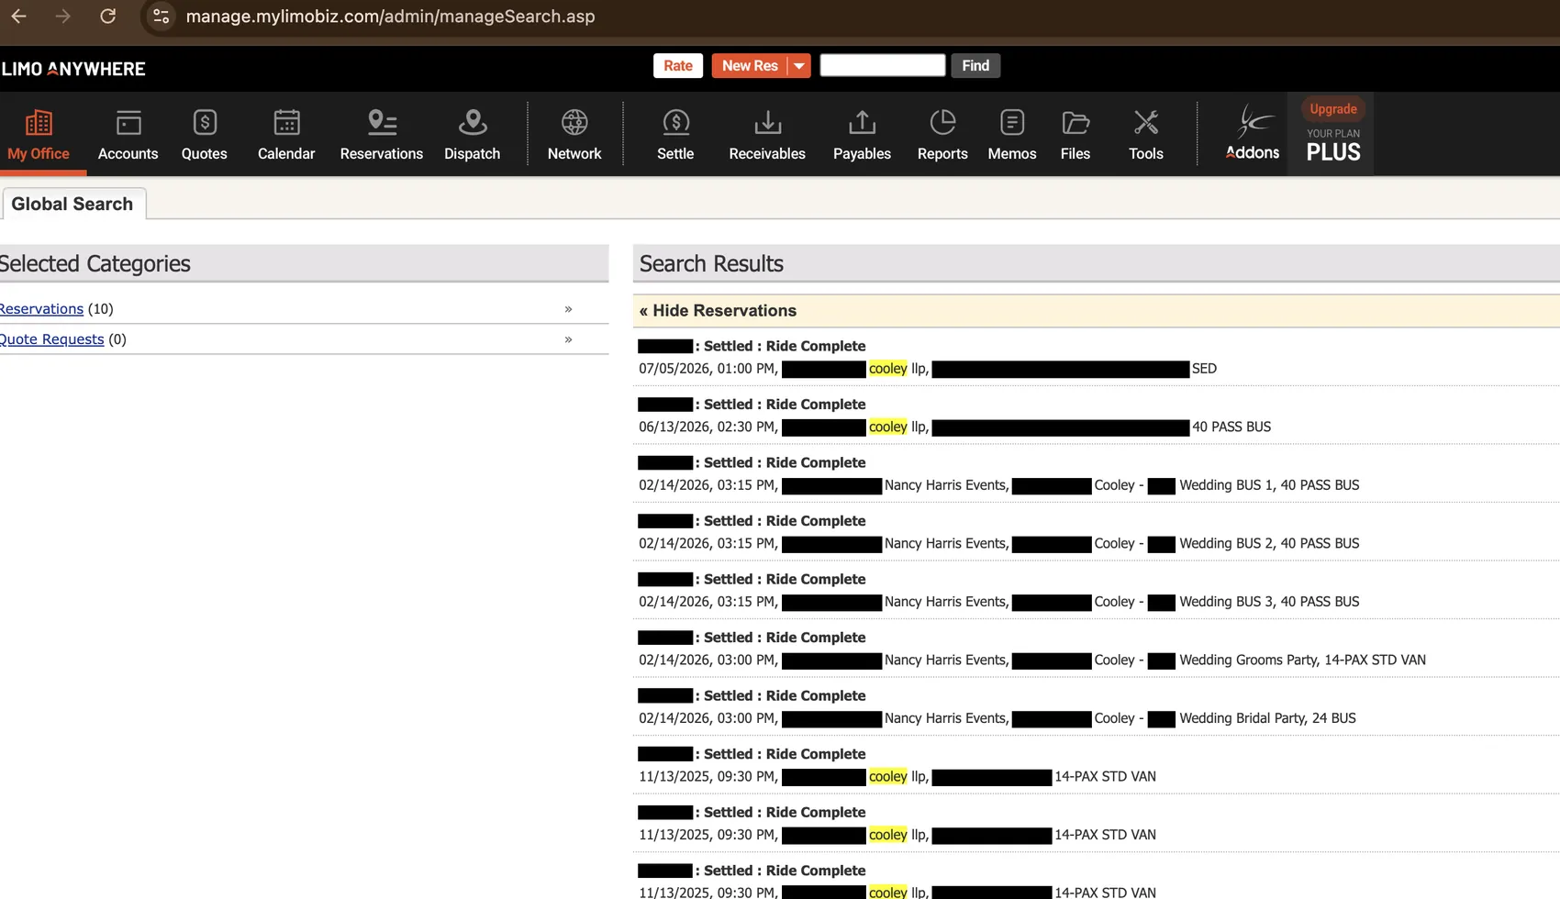The image size is (1560, 899).
Task: Expand the Reservations category chevron
Action: pyautogui.click(x=568, y=309)
